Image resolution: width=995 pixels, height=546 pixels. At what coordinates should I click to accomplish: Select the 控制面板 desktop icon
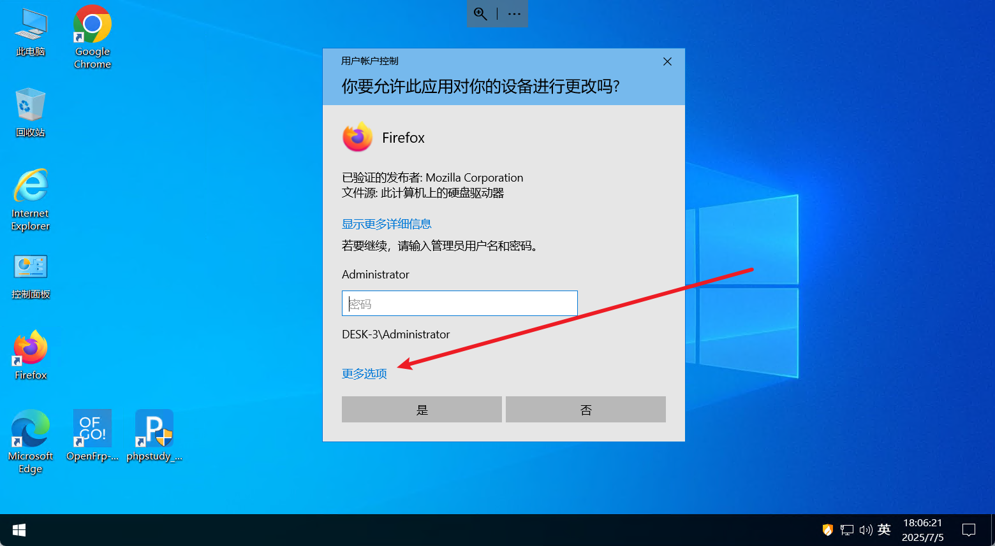pos(31,277)
